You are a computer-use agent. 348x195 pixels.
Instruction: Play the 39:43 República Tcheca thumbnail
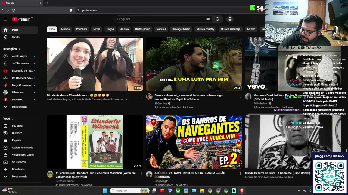(x=194, y=64)
